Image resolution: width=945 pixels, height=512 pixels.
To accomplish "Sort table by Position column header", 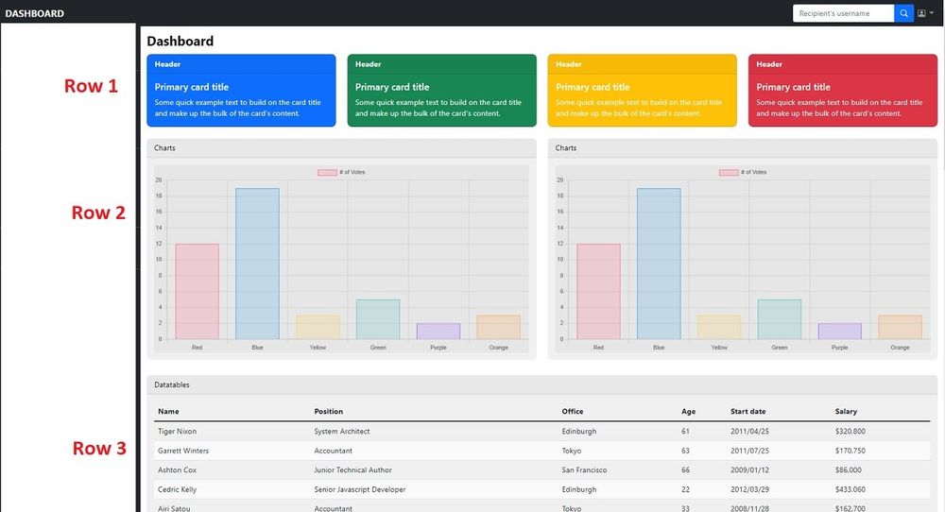I will coord(329,412).
